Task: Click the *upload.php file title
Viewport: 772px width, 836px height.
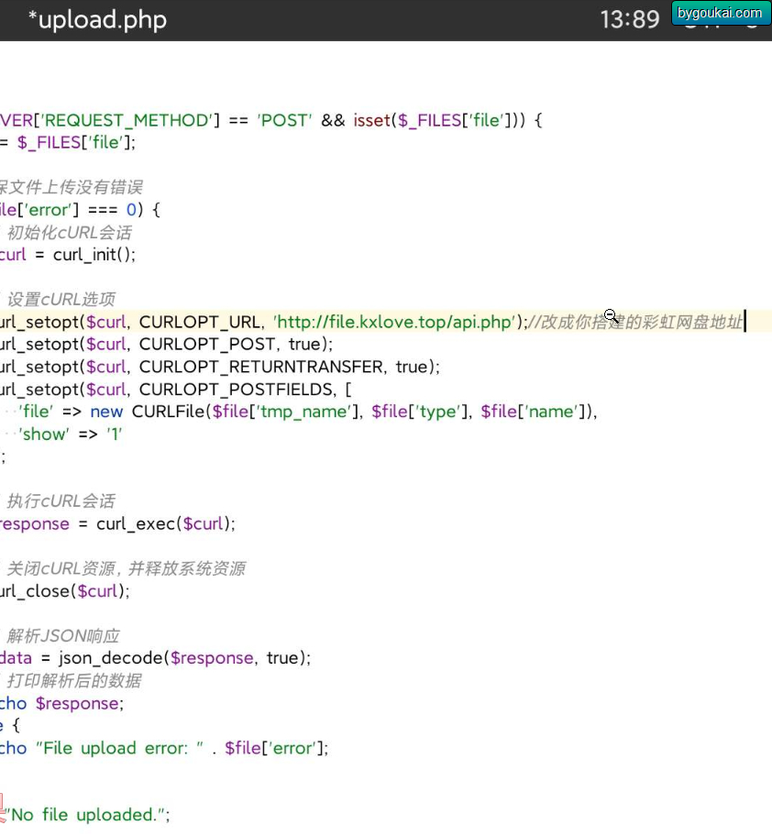Action: [97, 20]
